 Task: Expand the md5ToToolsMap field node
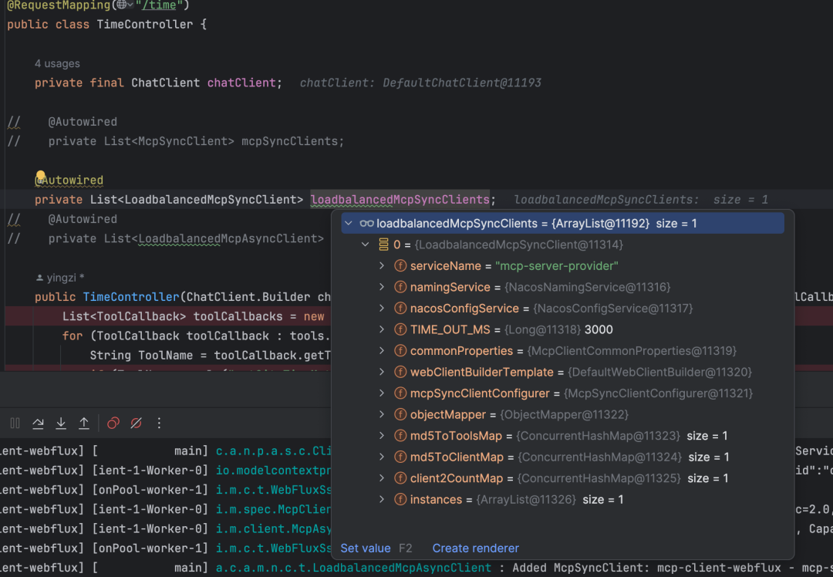[x=382, y=436]
